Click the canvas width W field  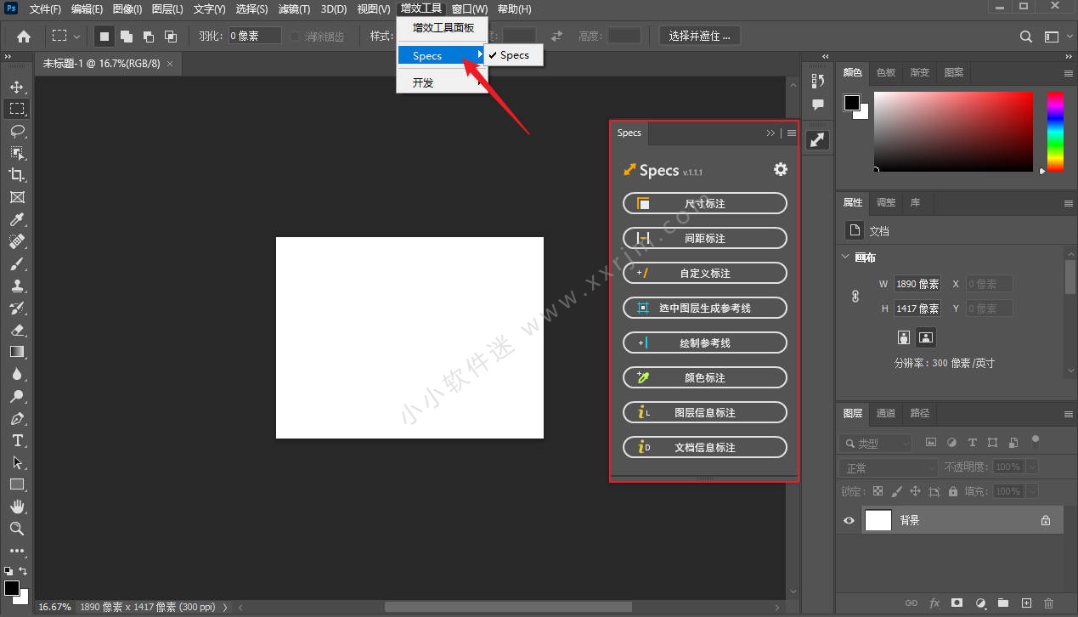917,284
